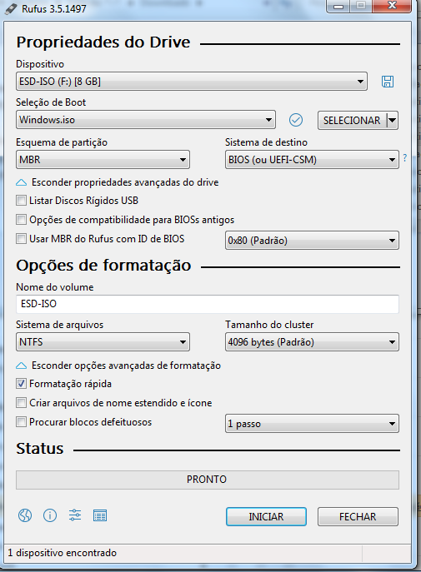
Task: Uncheck Formatação rápida checkbox
Action: click(21, 383)
